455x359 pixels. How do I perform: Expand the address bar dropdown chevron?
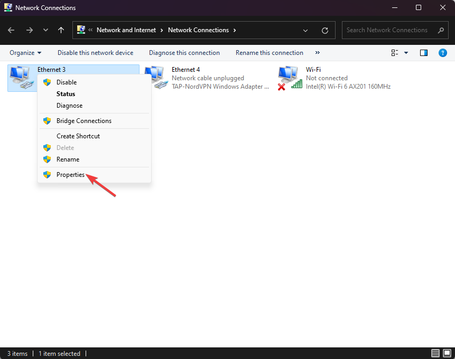point(305,30)
